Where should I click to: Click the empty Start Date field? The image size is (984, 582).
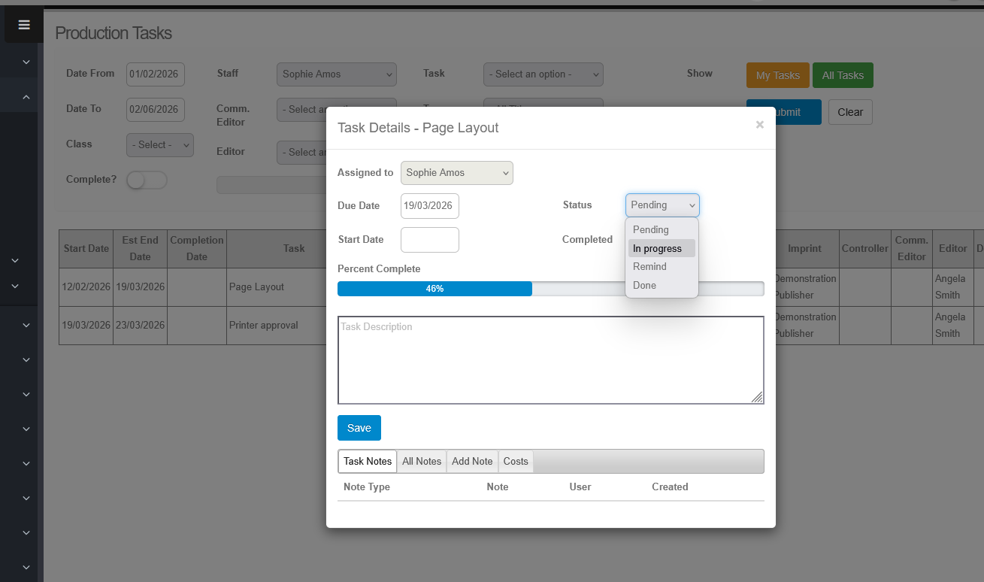click(x=429, y=240)
